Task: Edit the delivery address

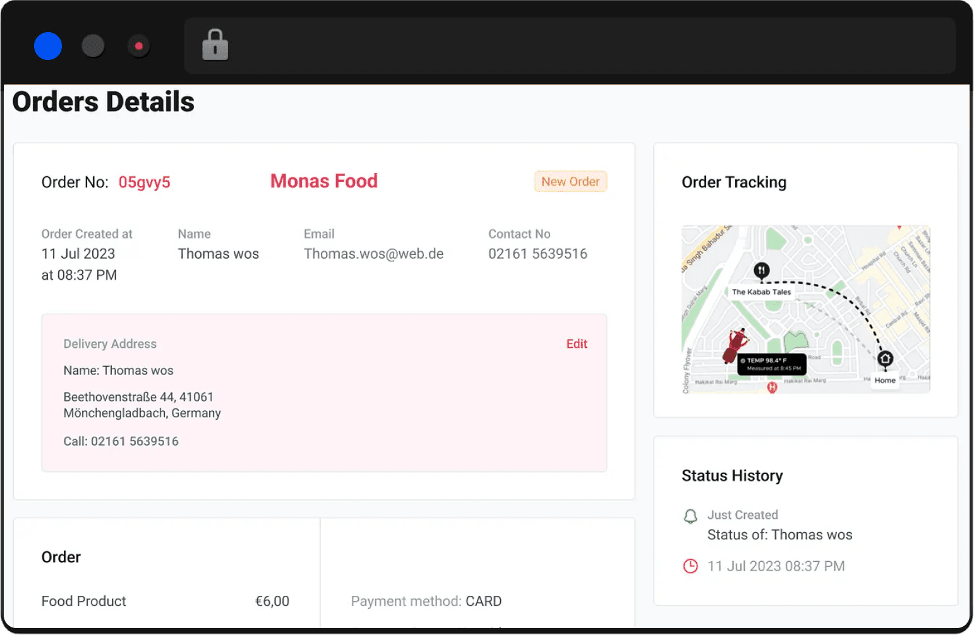Action: tap(576, 344)
